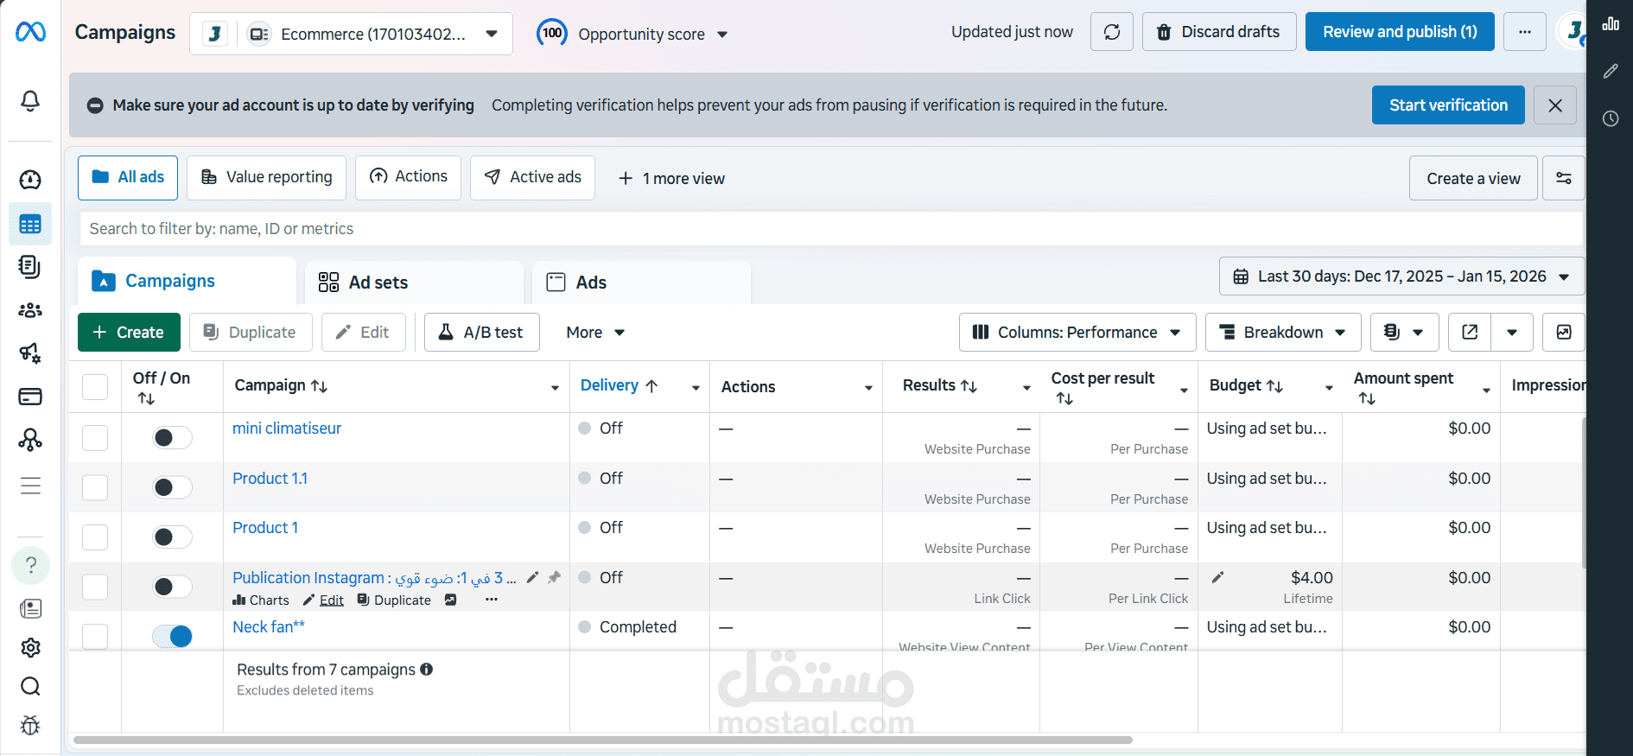This screenshot has width=1633, height=756.
Task: Open the Last 30 days date range picker
Action: [1401, 276]
